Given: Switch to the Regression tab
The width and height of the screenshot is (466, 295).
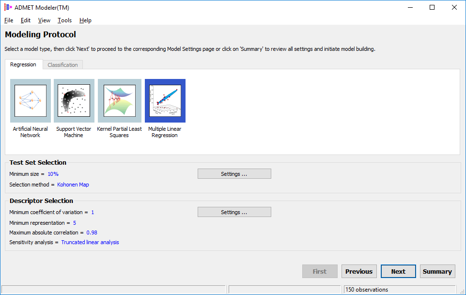Looking at the screenshot, I should click(x=23, y=64).
